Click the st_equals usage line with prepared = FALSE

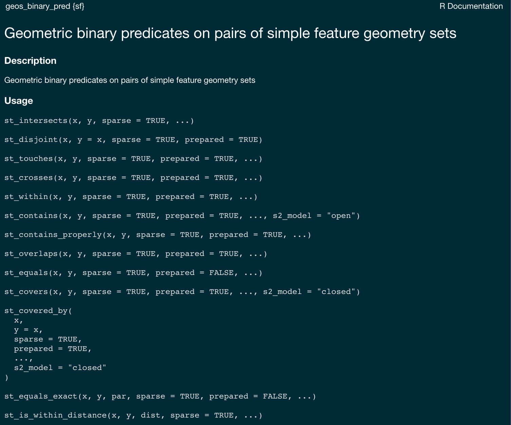click(133, 273)
